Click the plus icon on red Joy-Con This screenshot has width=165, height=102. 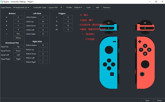coord(140,42)
